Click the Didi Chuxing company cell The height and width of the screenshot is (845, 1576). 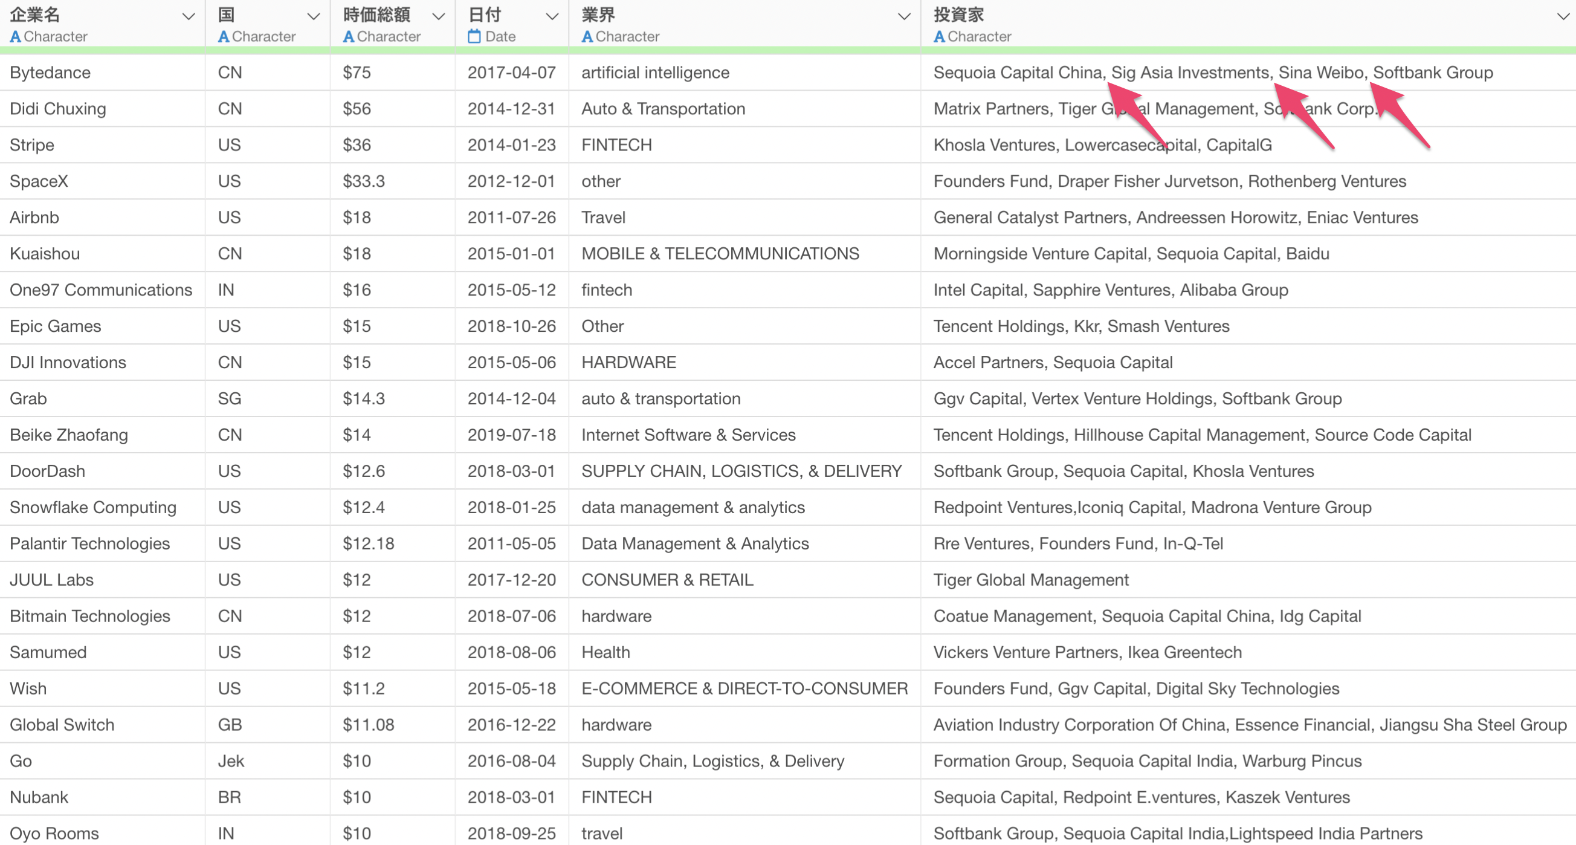click(102, 109)
